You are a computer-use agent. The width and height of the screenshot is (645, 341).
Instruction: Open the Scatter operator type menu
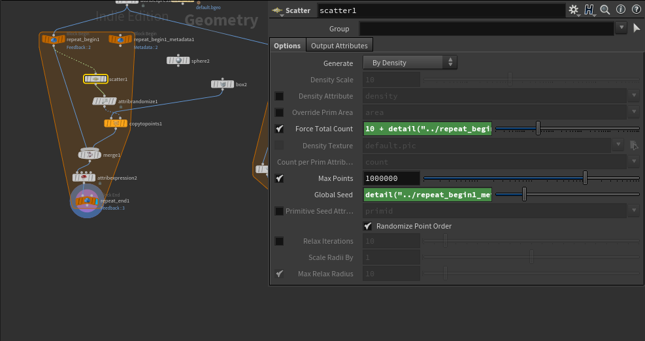coord(278,11)
